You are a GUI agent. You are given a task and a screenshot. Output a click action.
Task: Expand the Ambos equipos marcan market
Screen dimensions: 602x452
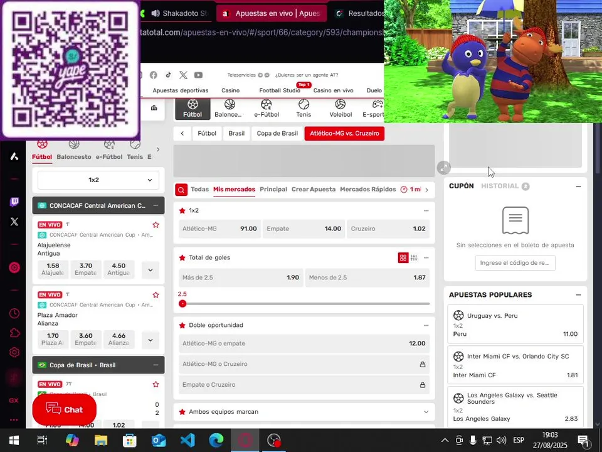(x=426, y=412)
